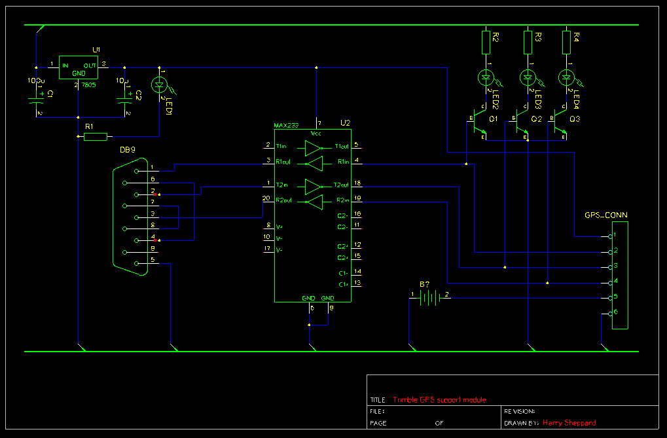Screen dimensions: 667x438
Task: Click the LED4 diode symbol
Action: 566,78
